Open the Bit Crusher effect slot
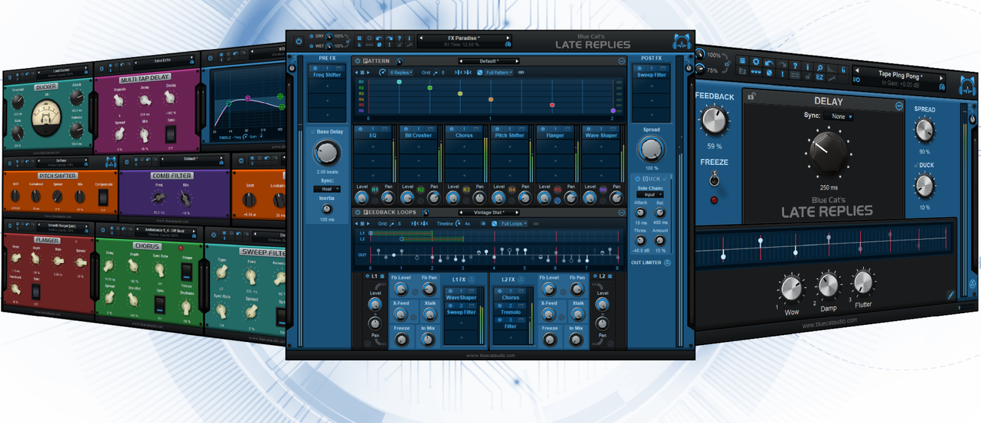The image size is (981, 423). 419,135
